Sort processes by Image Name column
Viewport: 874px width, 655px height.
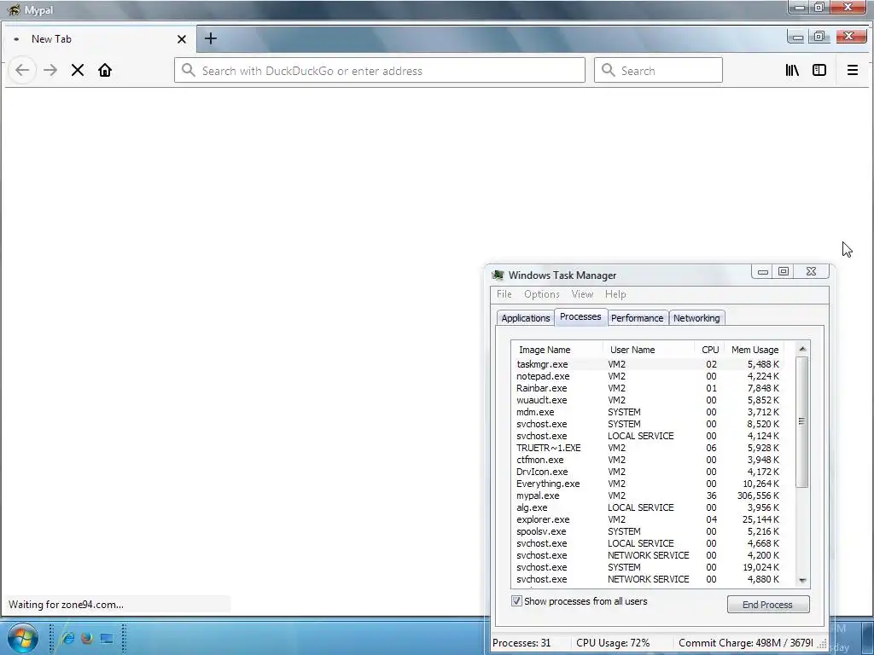(x=556, y=350)
